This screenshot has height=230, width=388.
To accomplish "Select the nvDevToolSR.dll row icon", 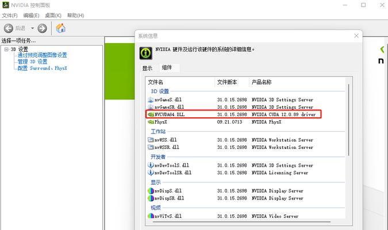I will [151, 172].
